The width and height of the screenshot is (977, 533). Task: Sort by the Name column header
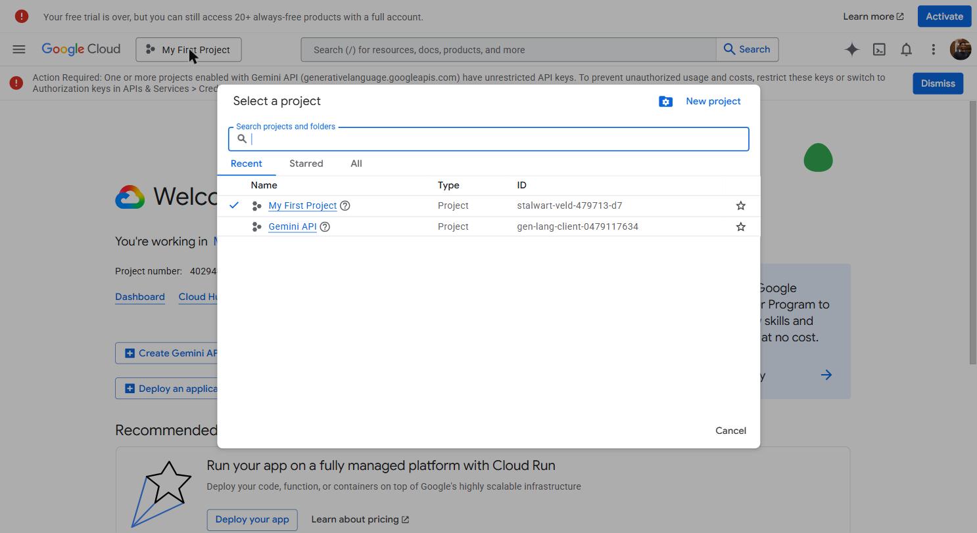[x=264, y=185]
